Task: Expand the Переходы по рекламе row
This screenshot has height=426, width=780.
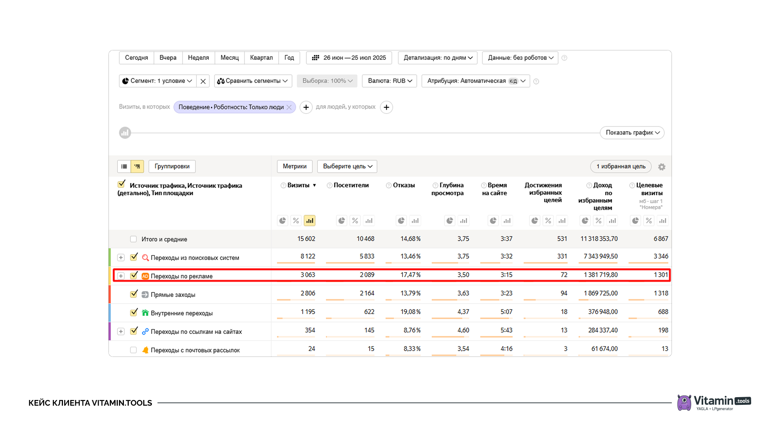Action: (x=121, y=276)
